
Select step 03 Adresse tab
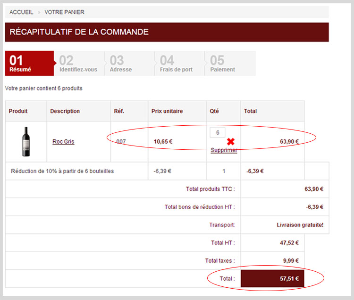[x=129, y=63]
